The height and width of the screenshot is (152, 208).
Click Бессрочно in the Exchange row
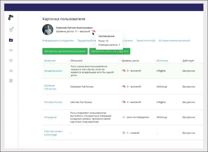[189, 133]
